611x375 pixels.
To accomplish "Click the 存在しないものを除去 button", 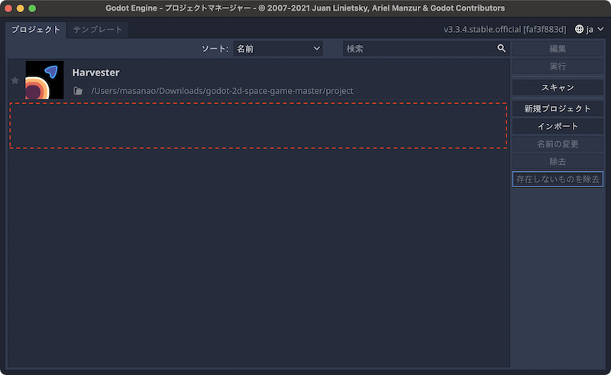I will [558, 179].
